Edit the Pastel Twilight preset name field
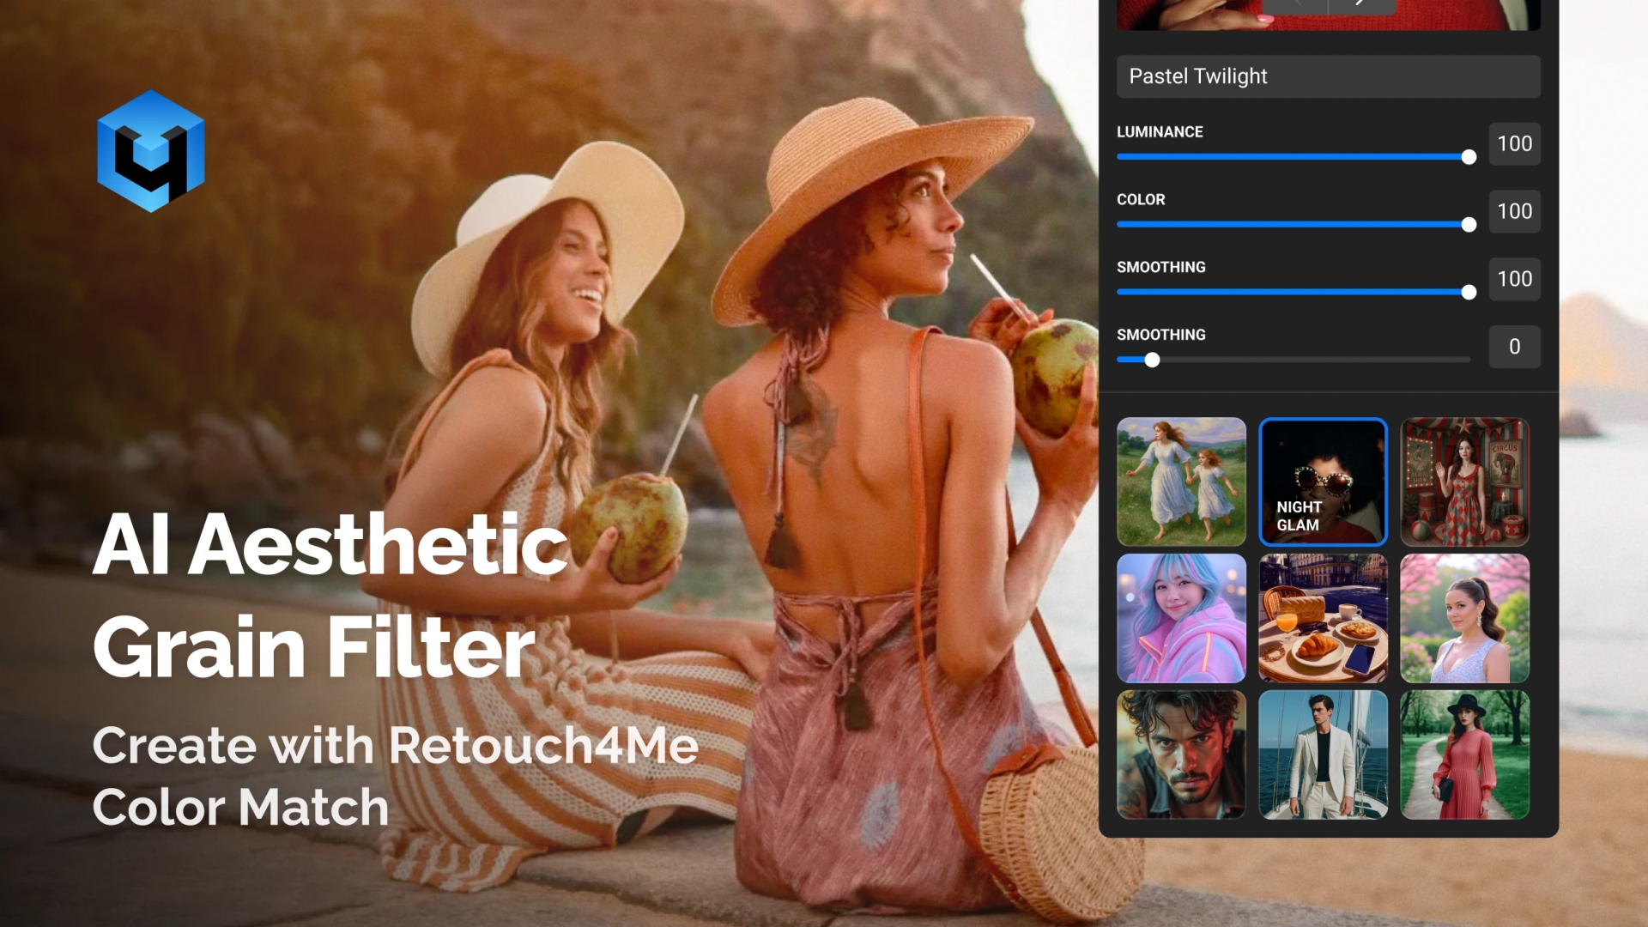This screenshot has height=927, width=1648. click(x=1327, y=76)
